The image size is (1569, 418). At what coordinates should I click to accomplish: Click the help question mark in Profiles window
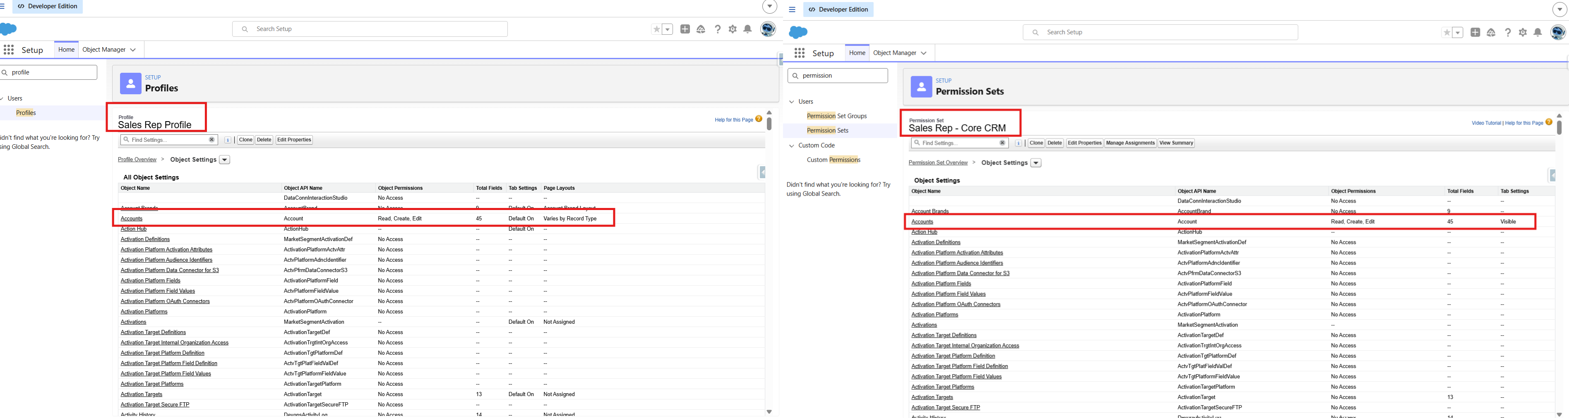tap(718, 29)
